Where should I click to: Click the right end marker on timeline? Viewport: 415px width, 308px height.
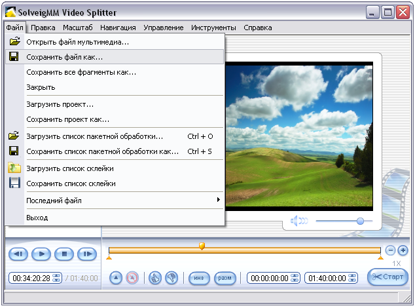point(380,257)
